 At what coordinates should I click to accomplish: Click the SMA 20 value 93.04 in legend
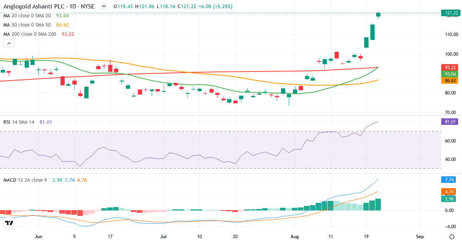62,16
